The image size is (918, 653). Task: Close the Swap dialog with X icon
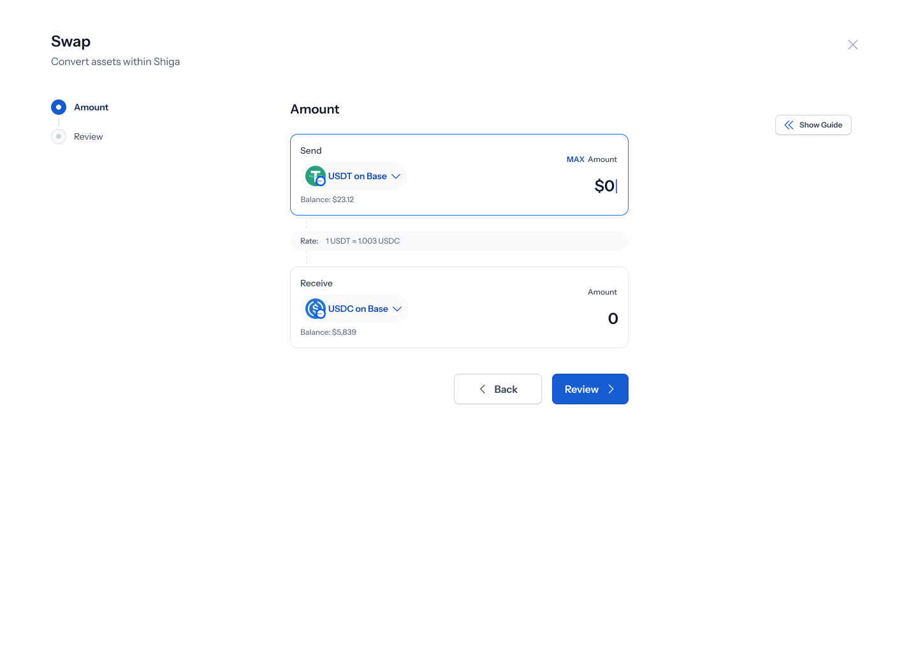pyautogui.click(x=853, y=45)
